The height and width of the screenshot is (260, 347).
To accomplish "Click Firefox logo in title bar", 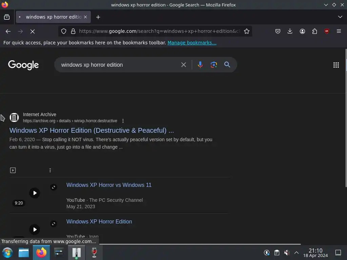I will [x=5, y=5].
